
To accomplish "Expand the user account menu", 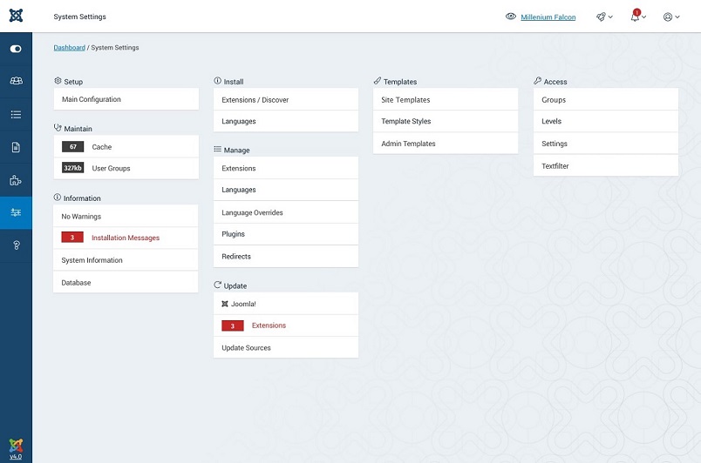I will tap(670, 17).
